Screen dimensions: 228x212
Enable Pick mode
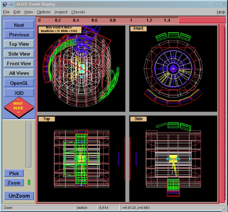14,173
